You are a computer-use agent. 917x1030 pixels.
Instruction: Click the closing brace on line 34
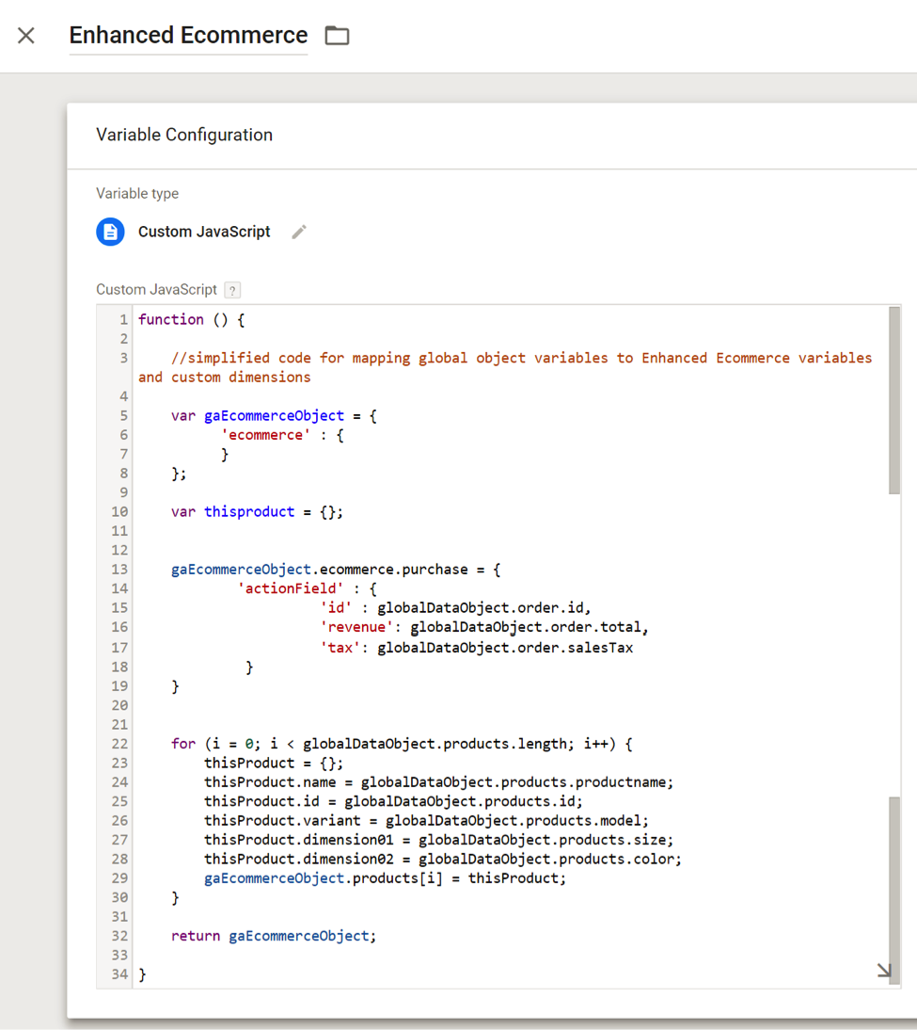click(x=142, y=974)
